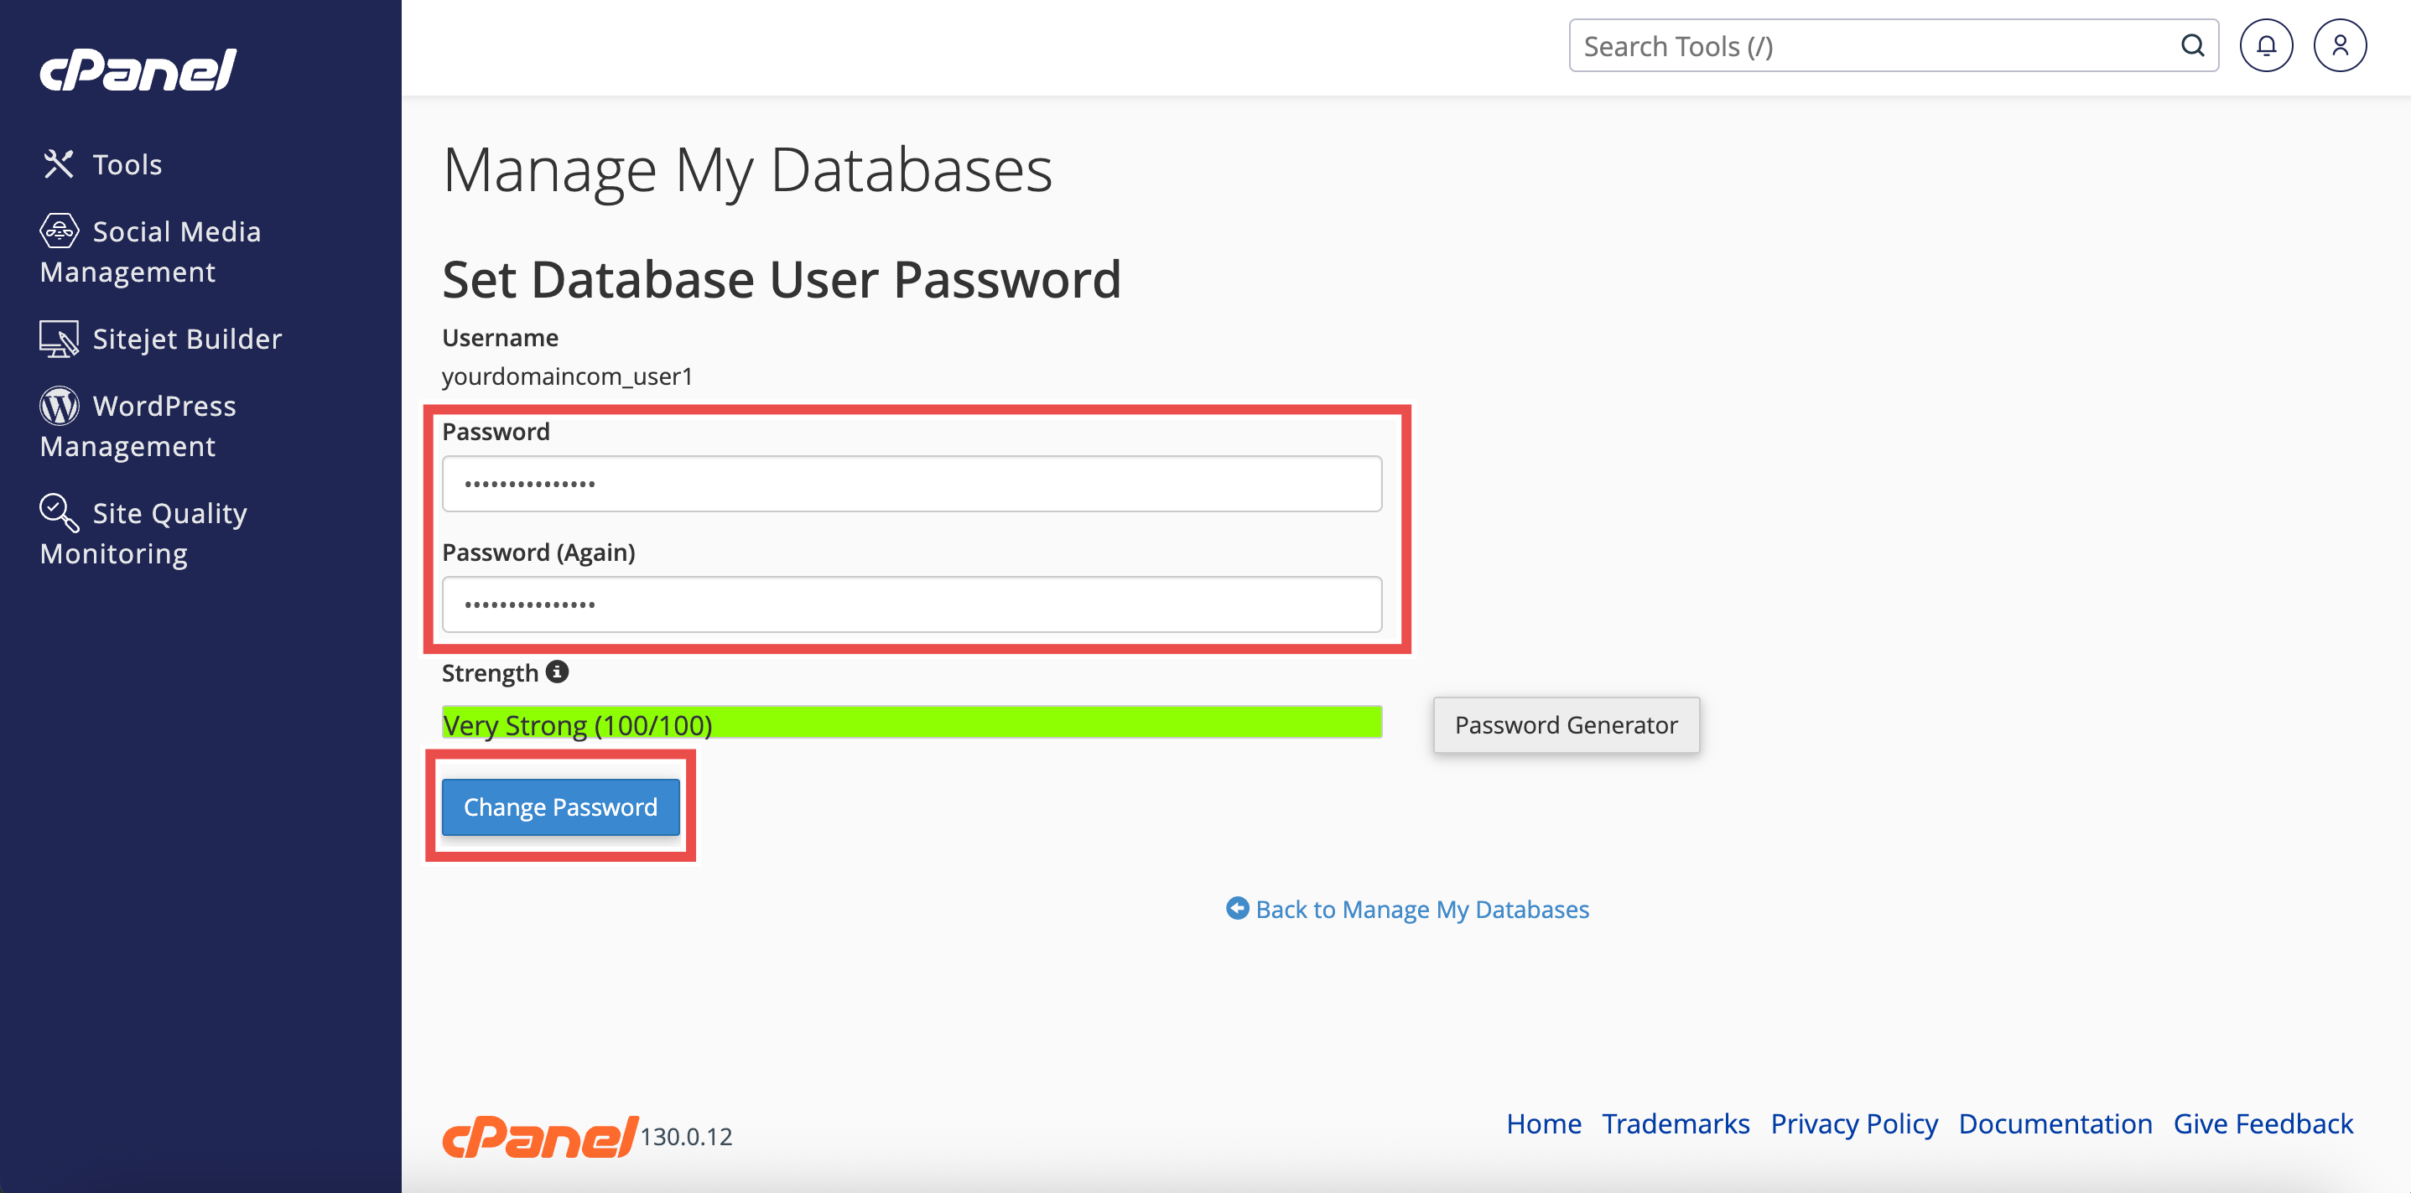Open Site Quality Monitoring magnifier icon
This screenshot has height=1193, width=2411.
click(59, 513)
